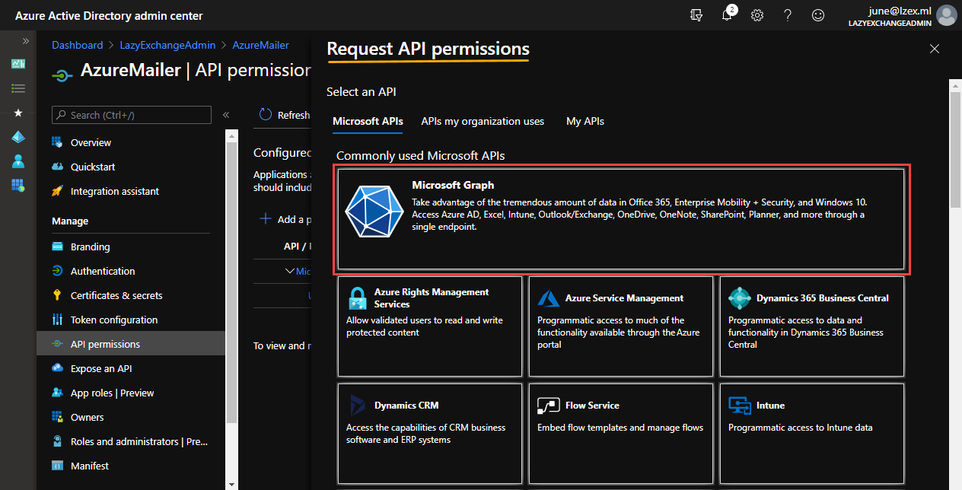Select the Dynamics CRM card
The height and width of the screenshot is (490, 962).
pos(430,434)
